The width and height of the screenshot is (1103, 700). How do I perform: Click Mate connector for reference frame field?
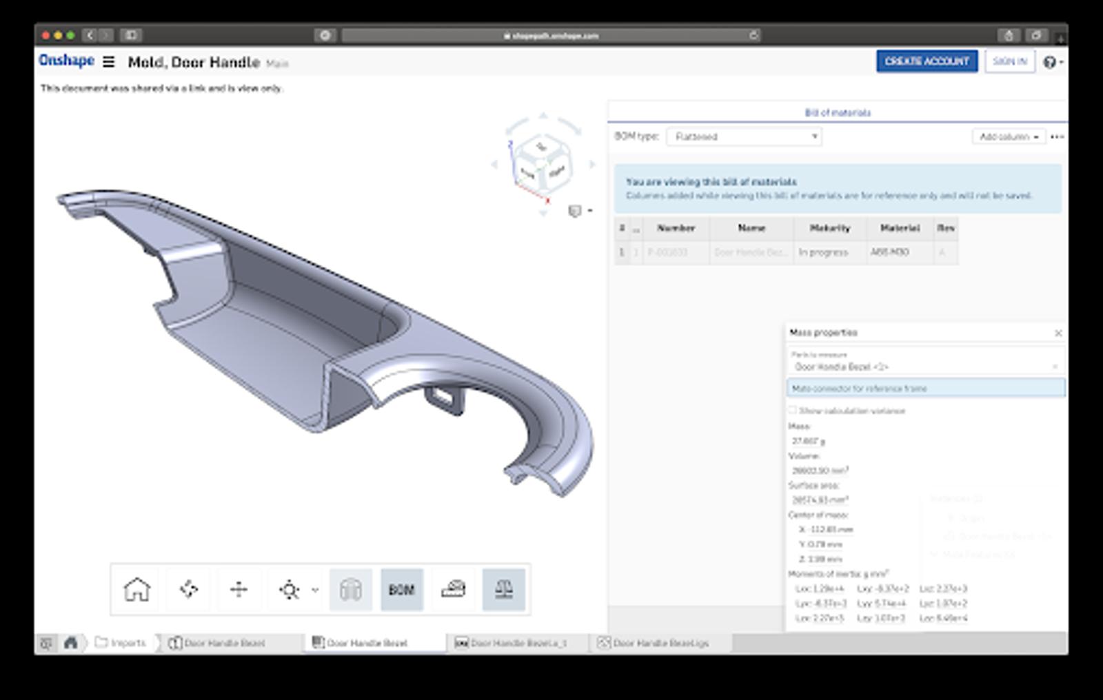coord(925,389)
